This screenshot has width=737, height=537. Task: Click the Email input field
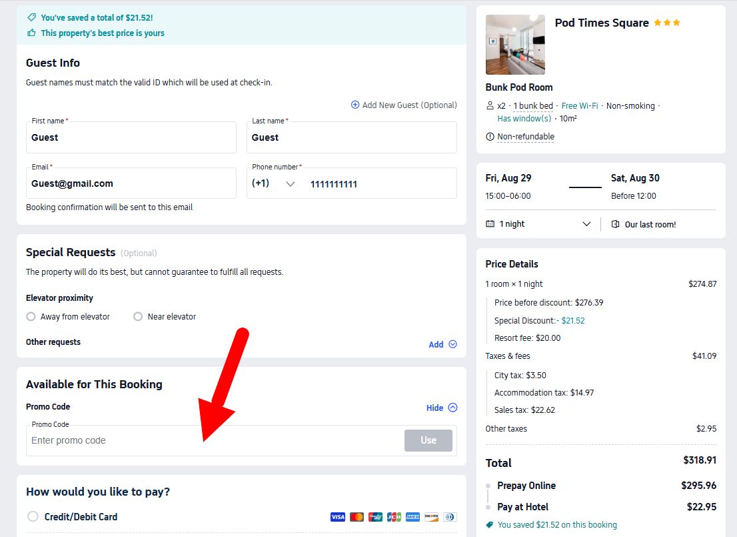[131, 184]
